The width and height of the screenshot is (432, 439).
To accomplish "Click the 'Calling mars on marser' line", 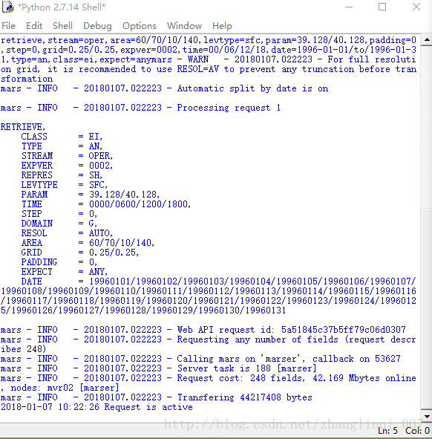I will coord(200,359).
